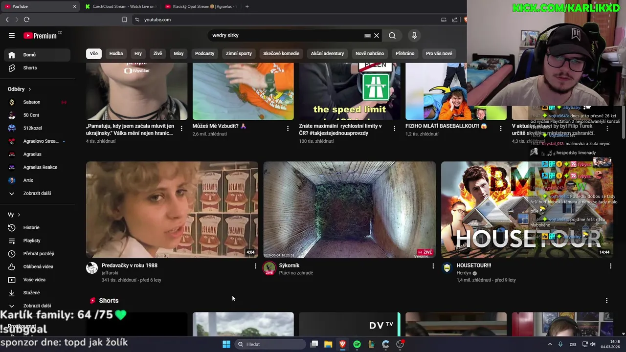Select the Hudba filter chip

coord(116,53)
